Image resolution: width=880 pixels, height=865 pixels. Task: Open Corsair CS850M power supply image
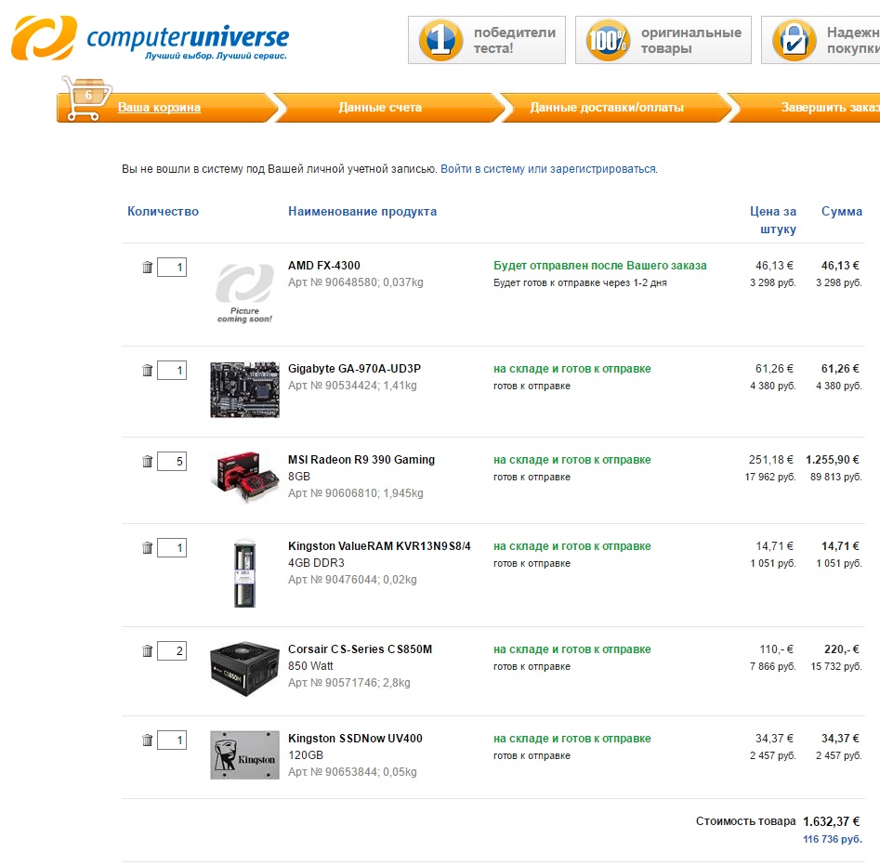coord(244,669)
